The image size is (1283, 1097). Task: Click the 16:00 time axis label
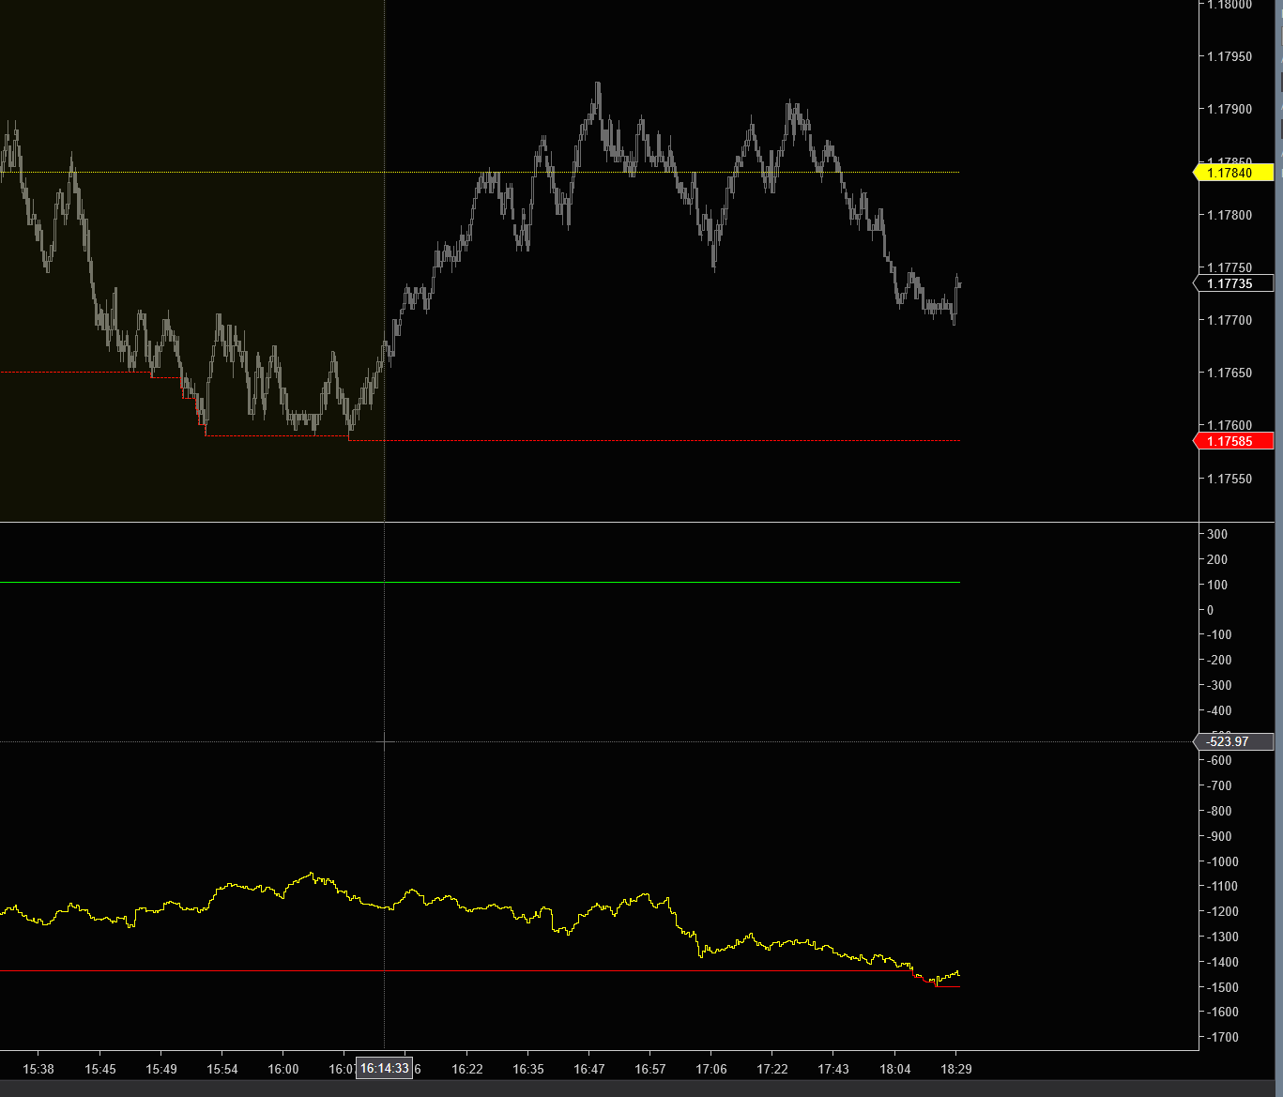283,1069
